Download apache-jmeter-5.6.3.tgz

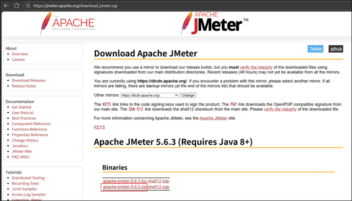(x=125, y=181)
